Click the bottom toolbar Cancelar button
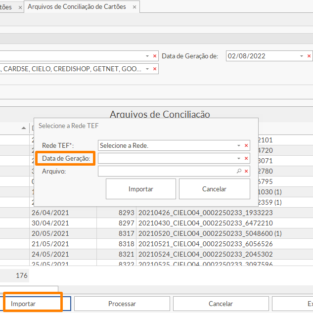The height and width of the screenshot is (313, 313). pos(221,304)
